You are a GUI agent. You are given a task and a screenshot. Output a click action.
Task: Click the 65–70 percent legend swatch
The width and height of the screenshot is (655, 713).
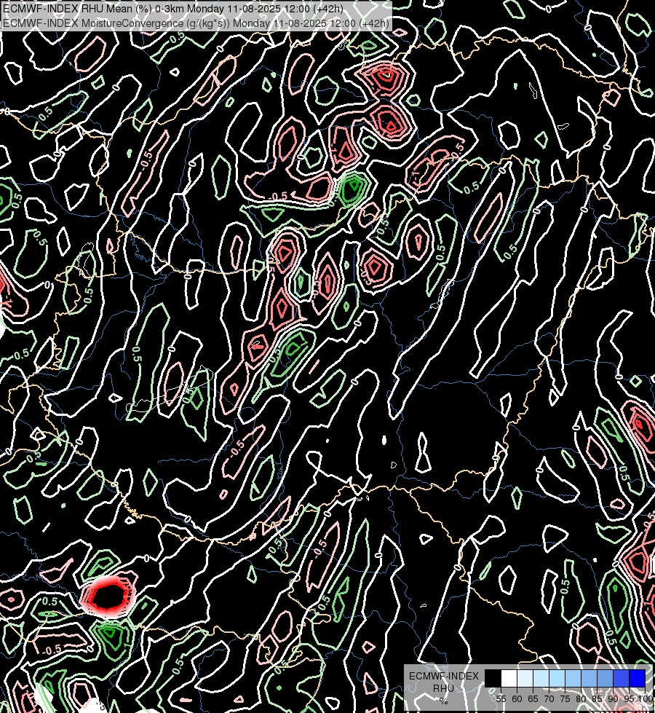coord(541,679)
